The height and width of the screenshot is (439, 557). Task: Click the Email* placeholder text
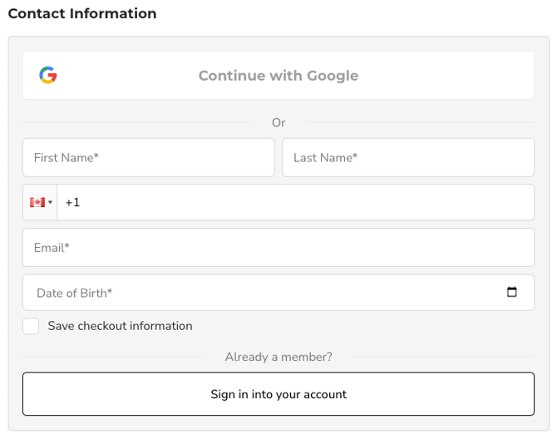click(52, 248)
